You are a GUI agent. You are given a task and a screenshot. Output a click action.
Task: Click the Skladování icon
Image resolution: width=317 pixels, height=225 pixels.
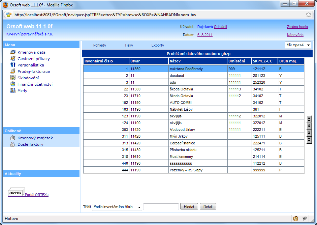[13, 78]
